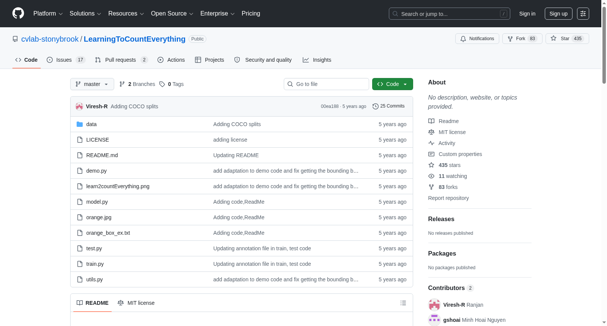Click Viresh-R avatar in commit header
This screenshot has width=607, height=326.
click(79, 106)
